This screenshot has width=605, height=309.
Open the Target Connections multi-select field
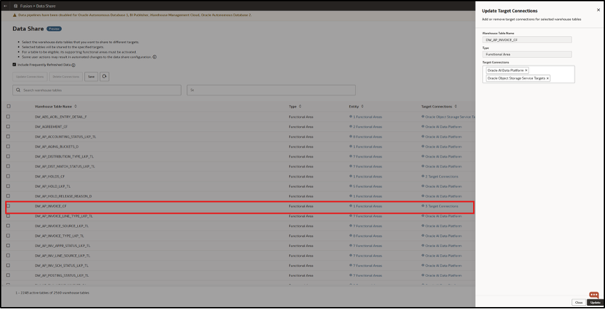click(x=528, y=74)
